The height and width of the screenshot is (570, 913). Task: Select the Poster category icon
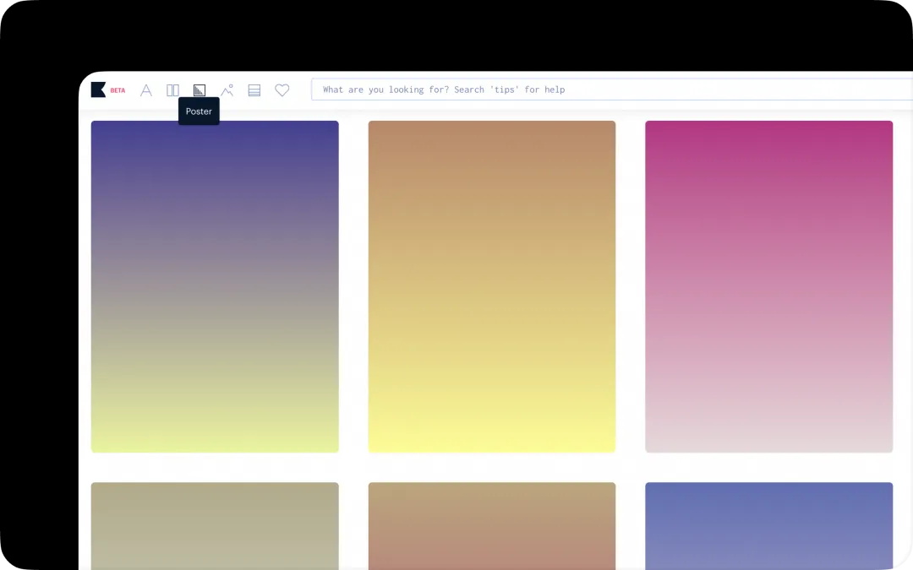(x=200, y=90)
